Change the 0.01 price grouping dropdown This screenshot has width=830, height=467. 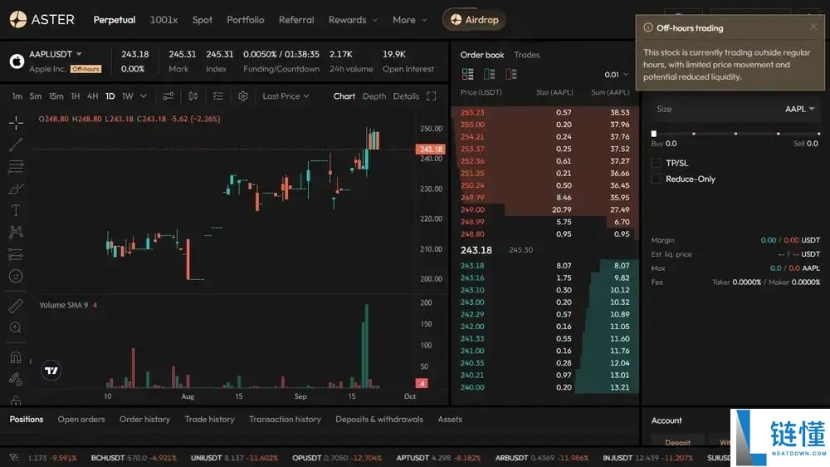[616, 74]
